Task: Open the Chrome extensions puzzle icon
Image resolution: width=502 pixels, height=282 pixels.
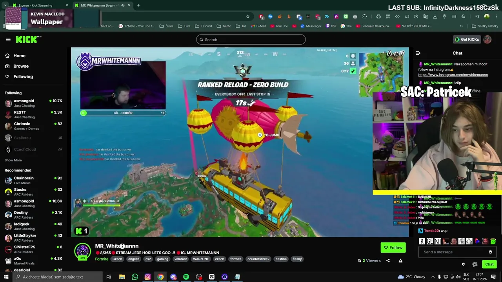Action: click(x=365, y=16)
